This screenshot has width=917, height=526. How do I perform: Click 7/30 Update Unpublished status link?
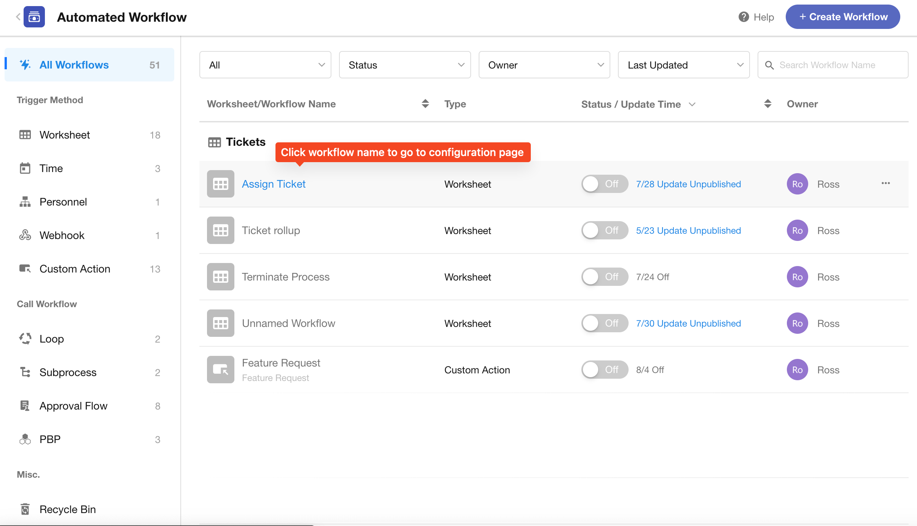click(x=688, y=323)
